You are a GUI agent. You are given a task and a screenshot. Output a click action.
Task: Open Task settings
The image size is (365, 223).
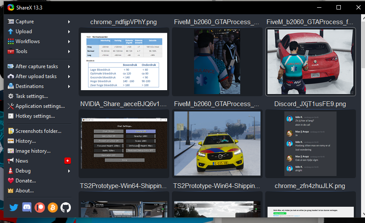[x=32, y=96]
